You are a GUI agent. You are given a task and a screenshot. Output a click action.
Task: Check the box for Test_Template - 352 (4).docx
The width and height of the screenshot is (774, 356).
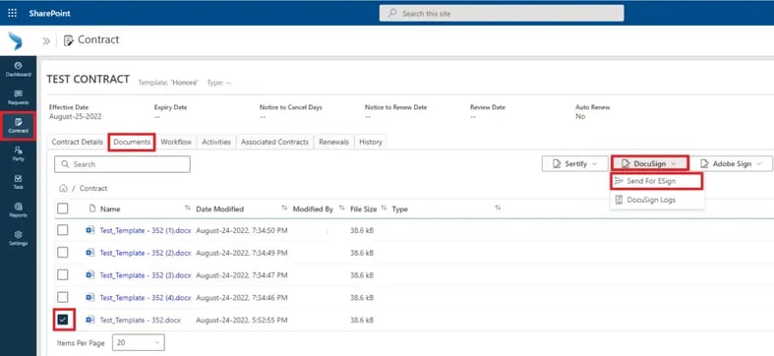click(63, 297)
